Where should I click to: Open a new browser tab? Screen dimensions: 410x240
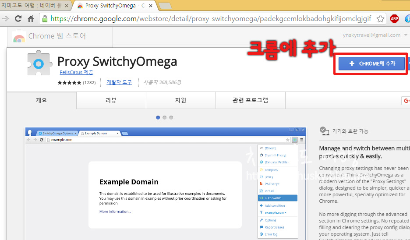[165, 6]
